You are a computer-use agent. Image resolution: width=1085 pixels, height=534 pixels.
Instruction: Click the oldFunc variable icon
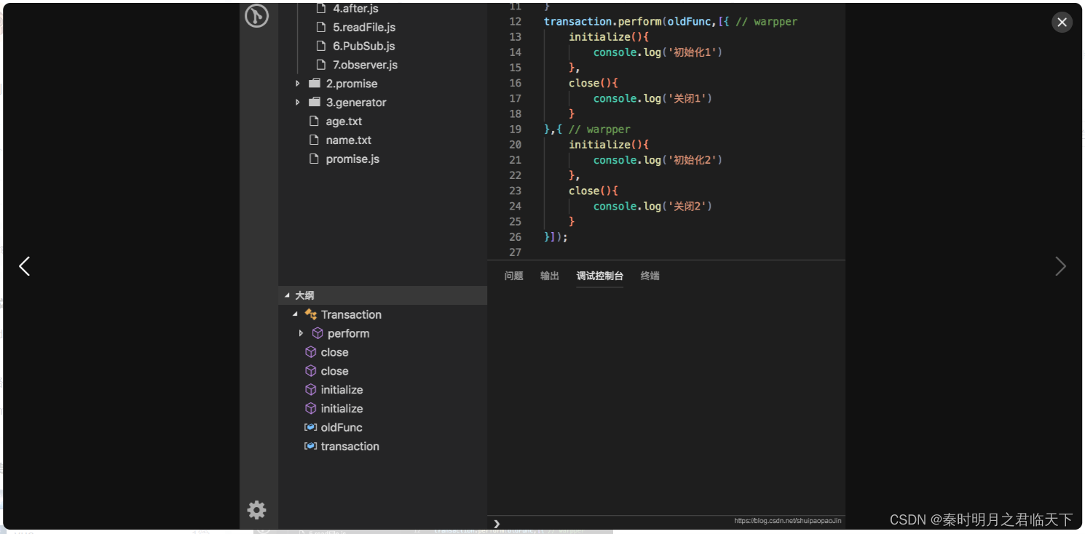[x=310, y=428]
